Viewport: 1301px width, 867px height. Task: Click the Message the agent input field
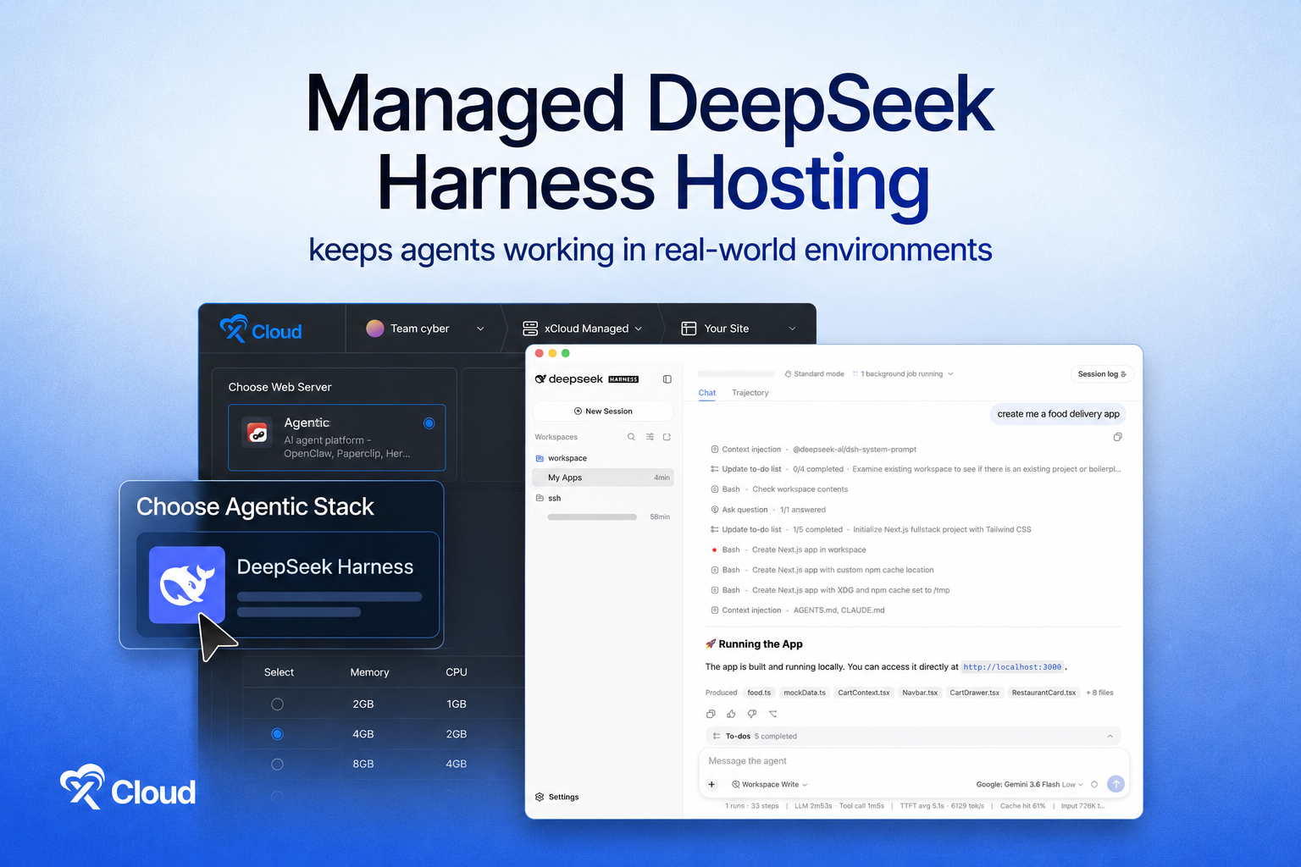[x=913, y=761]
